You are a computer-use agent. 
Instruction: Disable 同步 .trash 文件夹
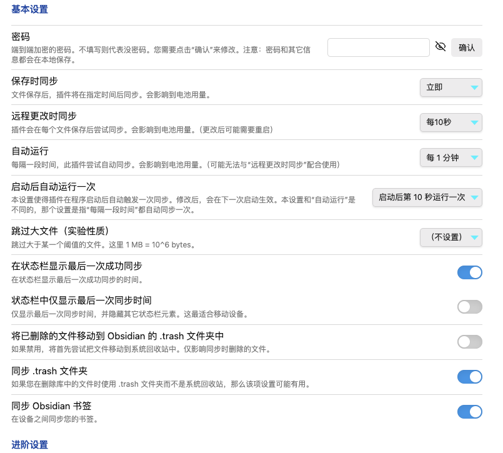tap(469, 377)
